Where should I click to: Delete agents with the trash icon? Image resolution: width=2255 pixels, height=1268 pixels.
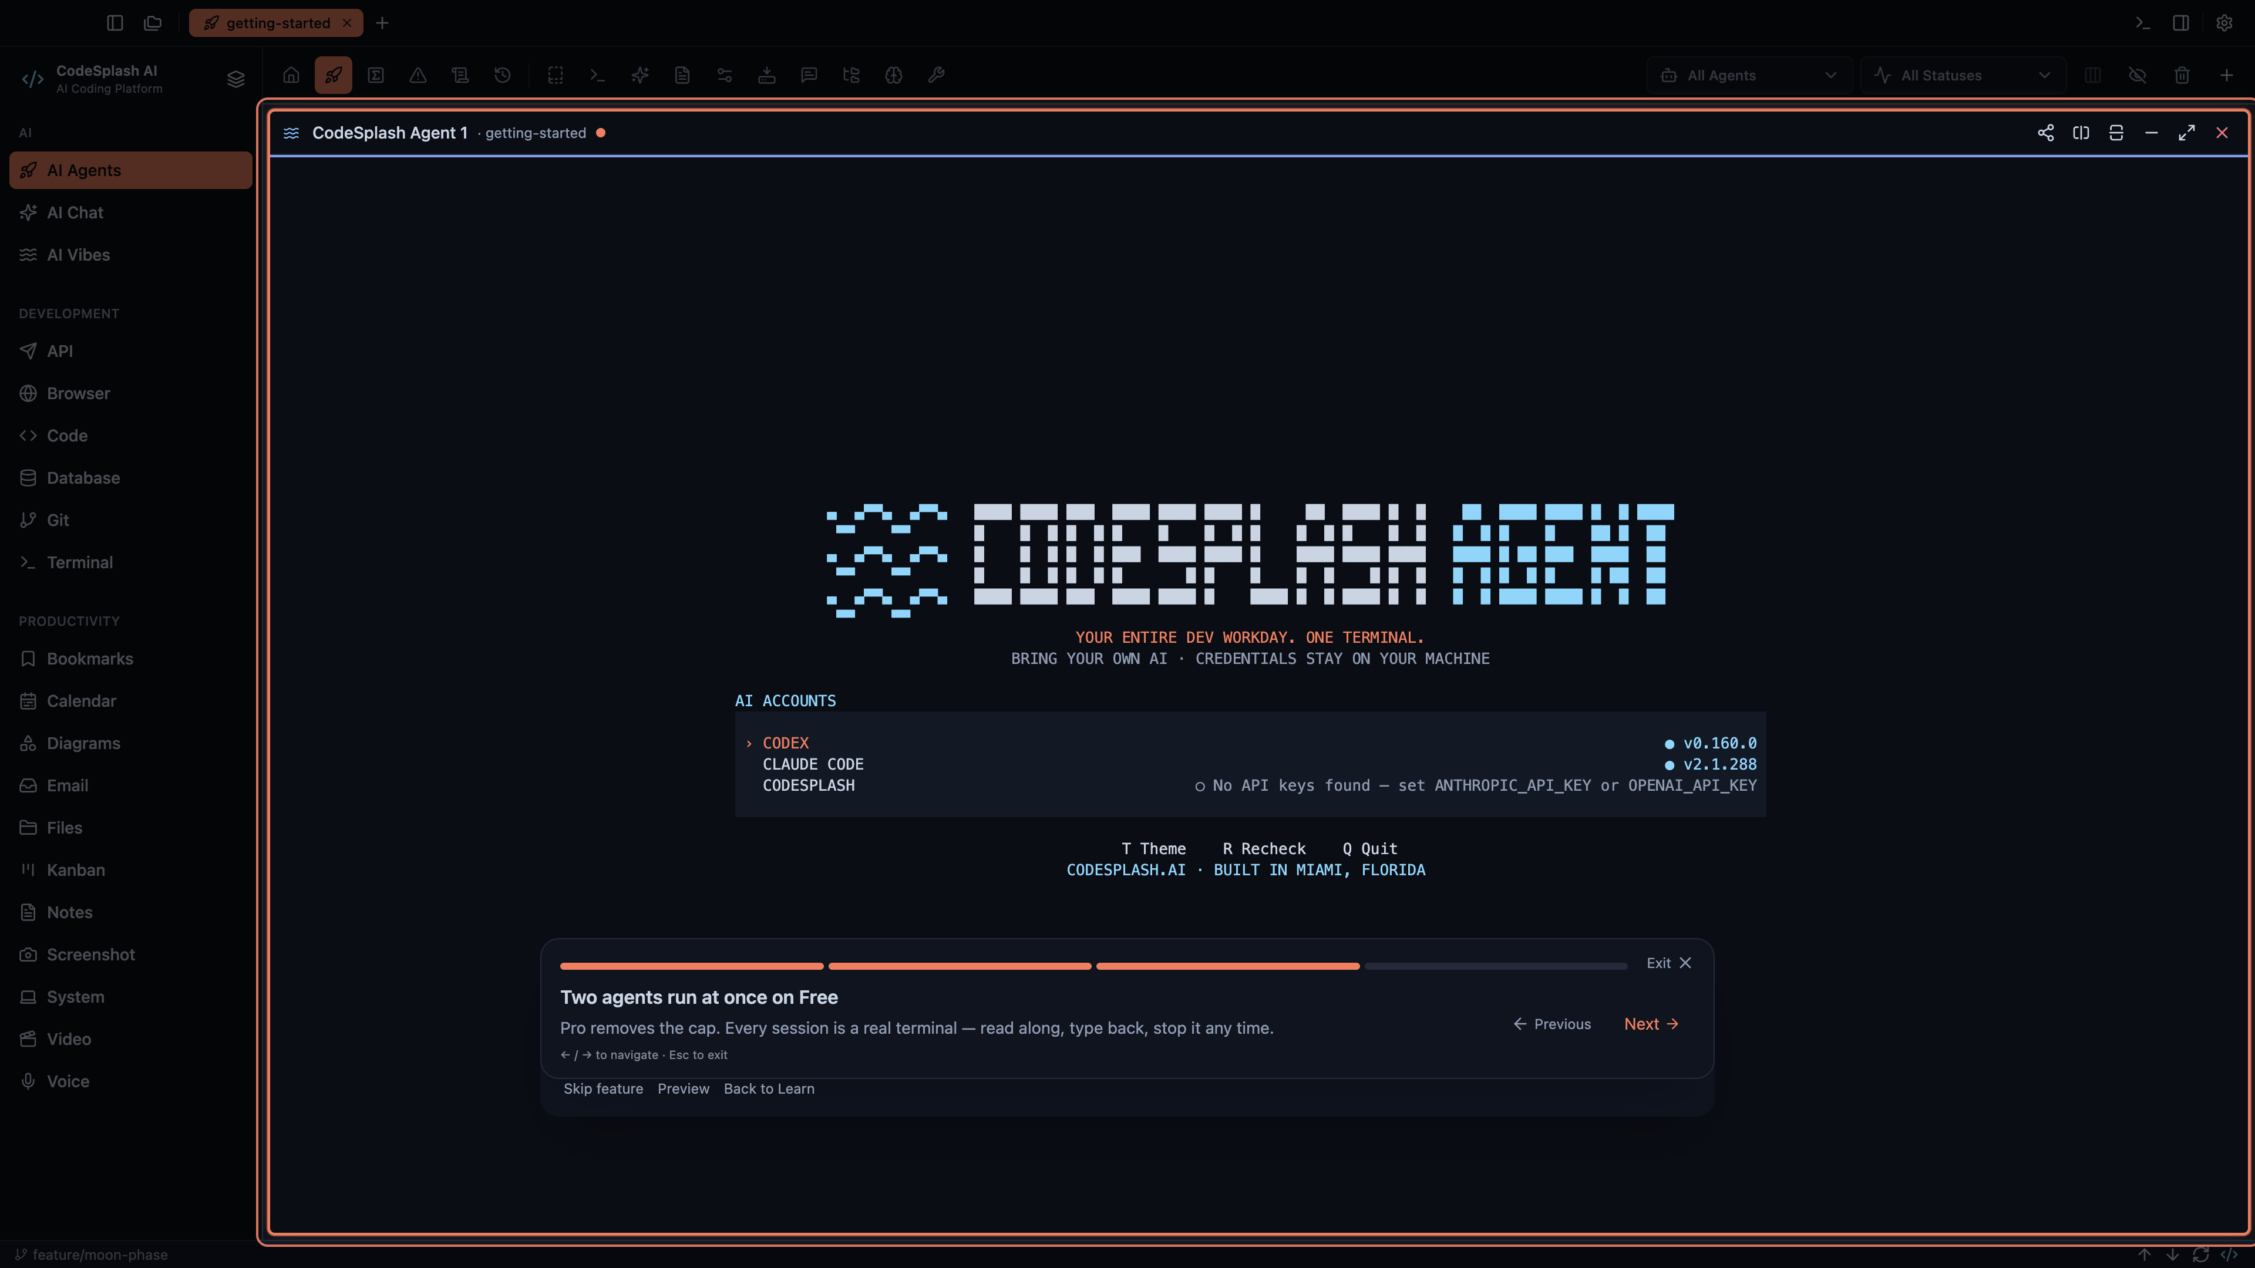click(x=2182, y=75)
